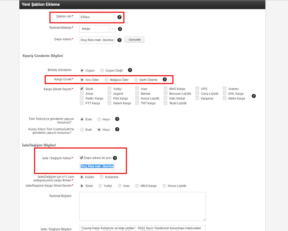Select Yurtiçi as return cargo company
The height and width of the screenshot is (231, 288).
click(x=100, y=186)
